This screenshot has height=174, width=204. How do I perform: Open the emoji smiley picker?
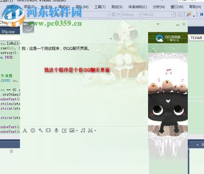pos(33,130)
